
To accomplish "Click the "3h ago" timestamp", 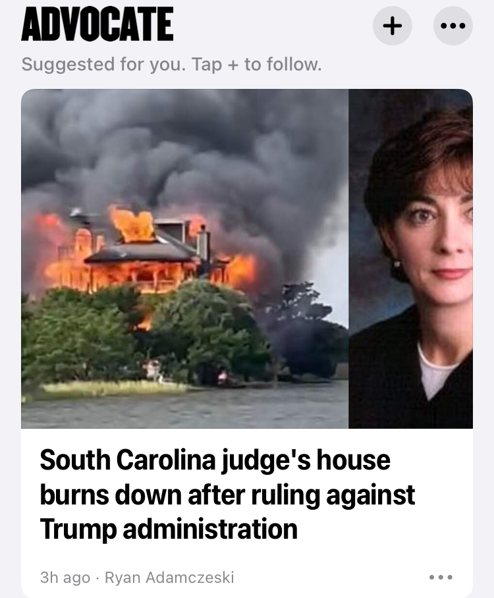I will tap(65, 578).
